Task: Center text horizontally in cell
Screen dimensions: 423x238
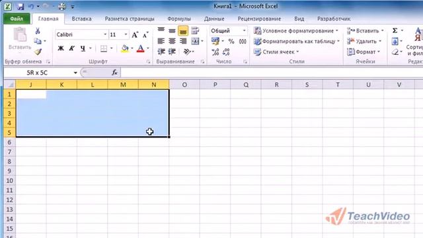Action: (x=172, y=41)
